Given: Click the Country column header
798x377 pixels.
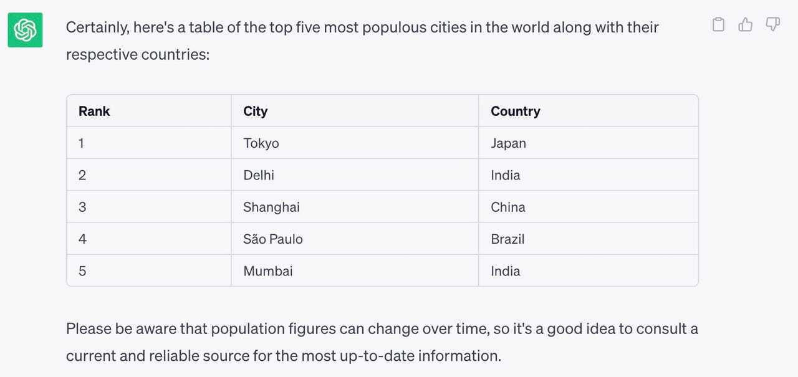Looking at the screenshot, I should point(515,112).
